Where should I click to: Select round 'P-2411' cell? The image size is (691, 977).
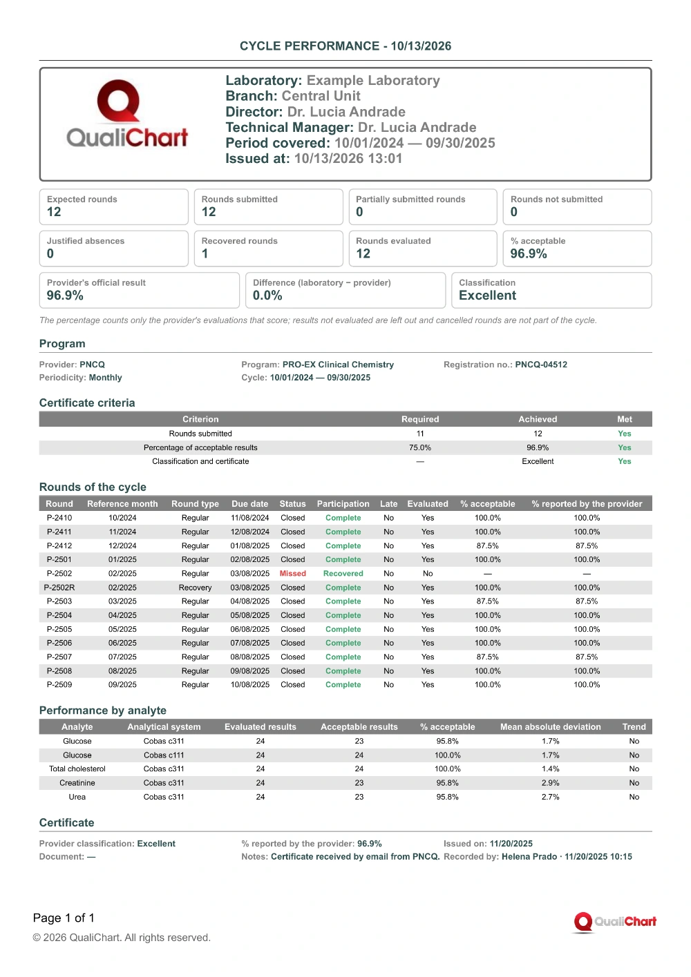tap(59, 532)
